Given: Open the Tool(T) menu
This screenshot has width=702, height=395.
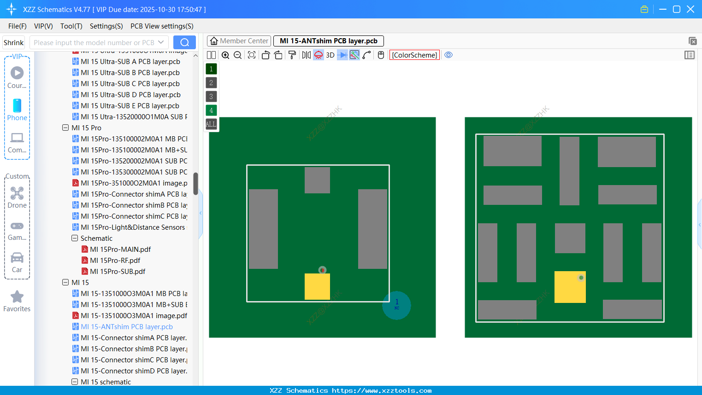Looking at the screenshot, I should tap(71, 26).
